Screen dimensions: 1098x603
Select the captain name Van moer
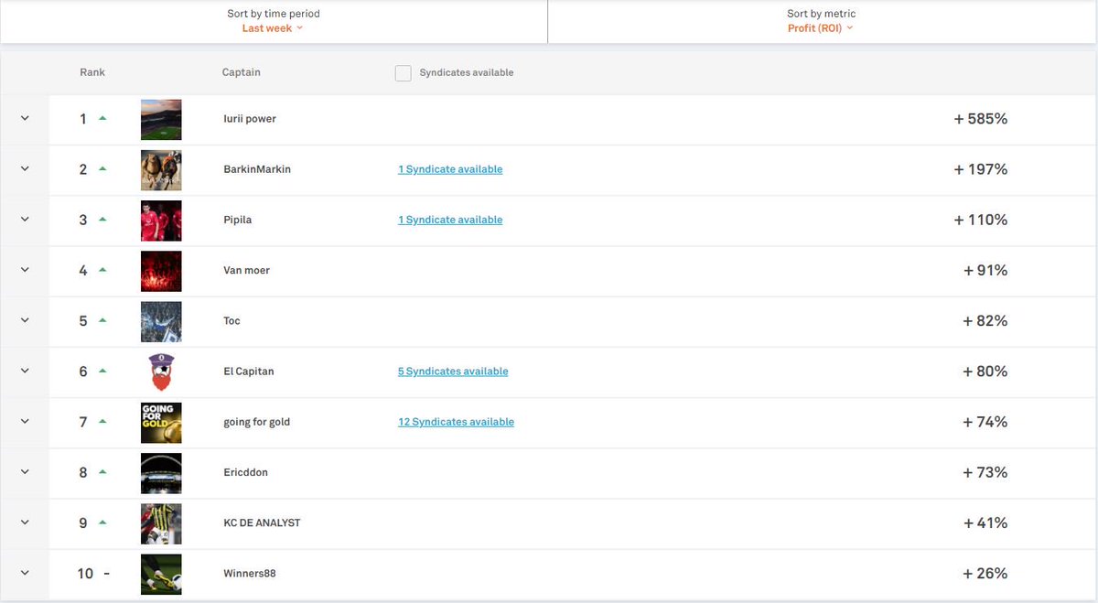point(246,271)
